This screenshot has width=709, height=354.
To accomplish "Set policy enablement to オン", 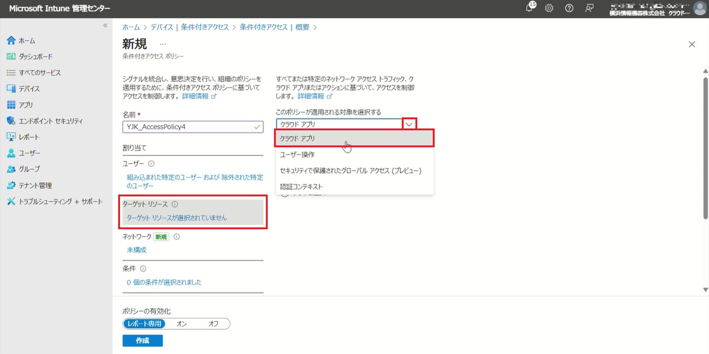I will point(181,324).
